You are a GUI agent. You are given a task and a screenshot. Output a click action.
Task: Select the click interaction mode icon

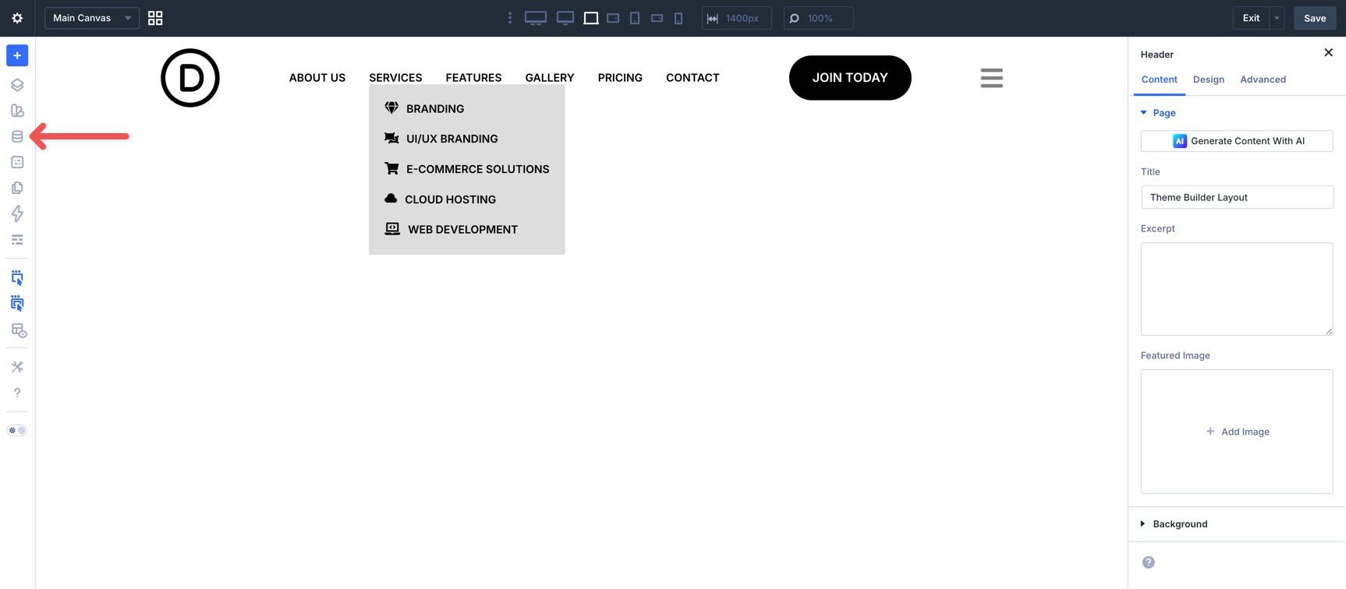pyautogui.click(x=17, y=278)
